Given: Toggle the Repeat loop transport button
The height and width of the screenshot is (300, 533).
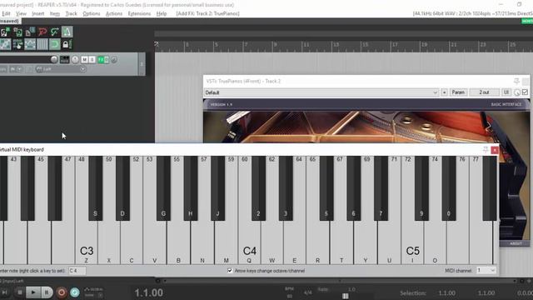Looking at the screenshot, I should [75, 292].
